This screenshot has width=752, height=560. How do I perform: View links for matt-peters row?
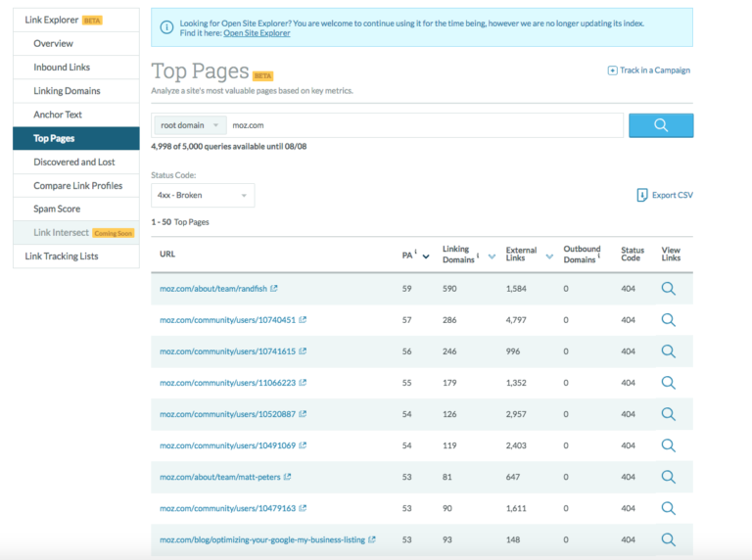pos(668,477)
